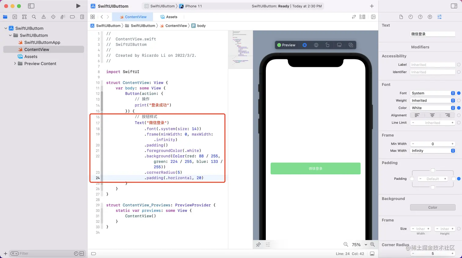Screen dimensions: 462x258
Task: Toggle live preview with the blue play icon
Action: click(304, 45)
